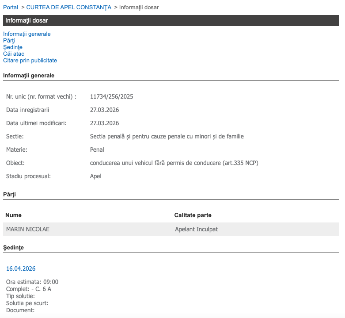Click the Portal breadcrumb link
This screenshot has height=318, width=345.
click(11, 8)
